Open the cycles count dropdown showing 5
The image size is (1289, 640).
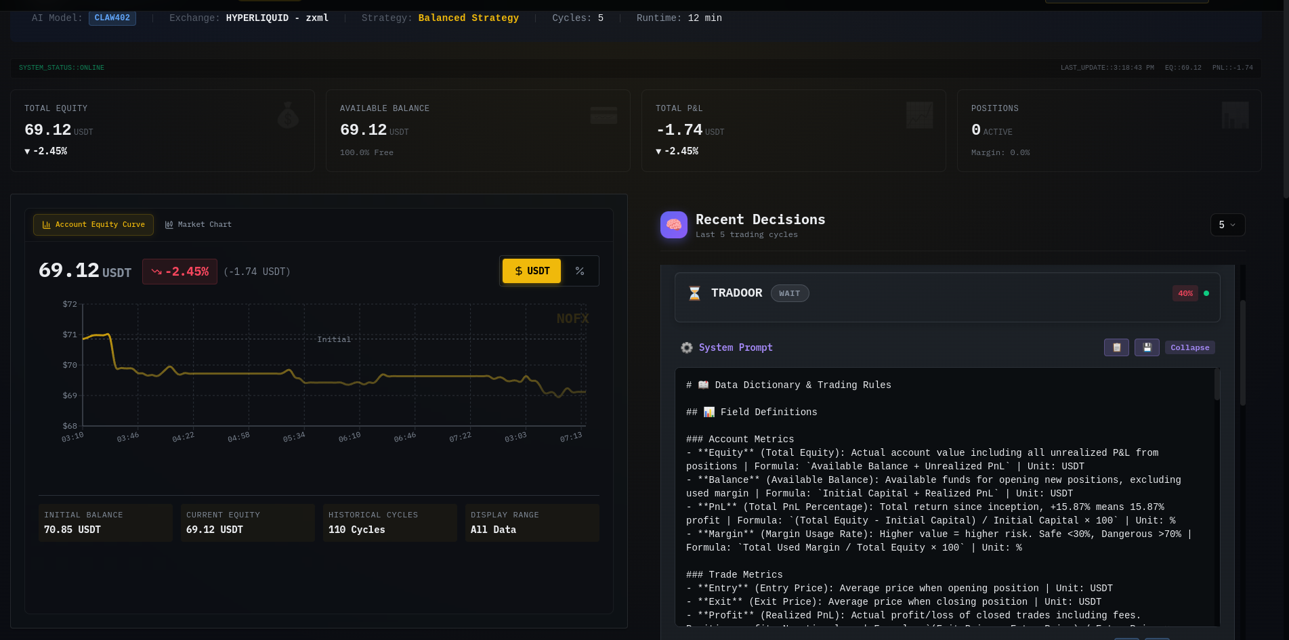[x=1227, y=225]
